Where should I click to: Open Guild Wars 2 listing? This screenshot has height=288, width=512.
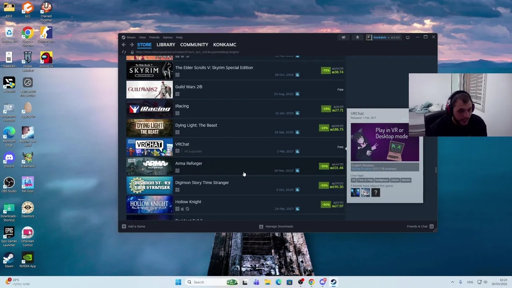(x=236, y=90)
